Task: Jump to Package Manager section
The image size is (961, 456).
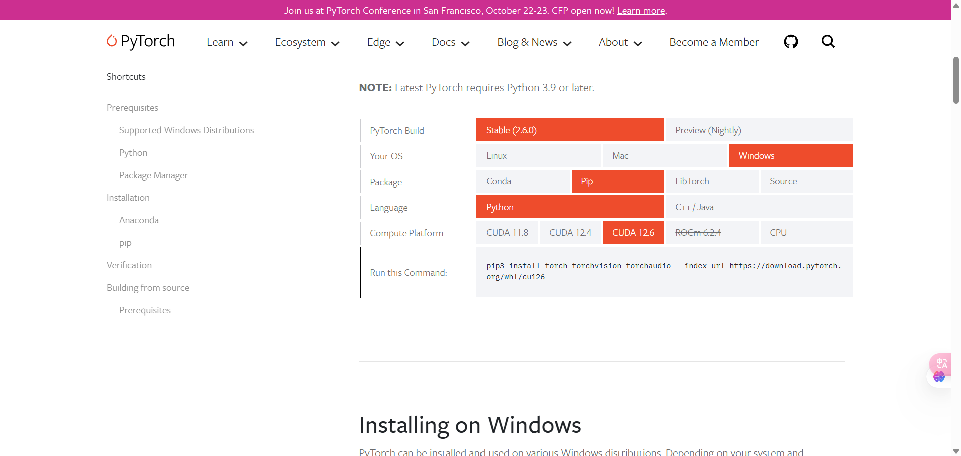Action: point(153,175)
